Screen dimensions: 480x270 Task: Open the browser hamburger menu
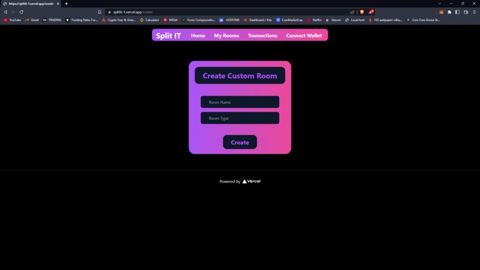point(475,12)
